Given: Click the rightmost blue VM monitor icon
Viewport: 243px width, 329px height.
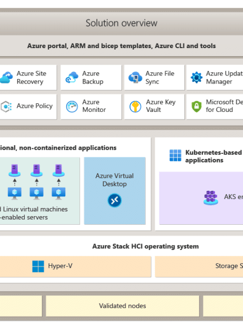Looking at the screenshot, I should pos(59,193).
